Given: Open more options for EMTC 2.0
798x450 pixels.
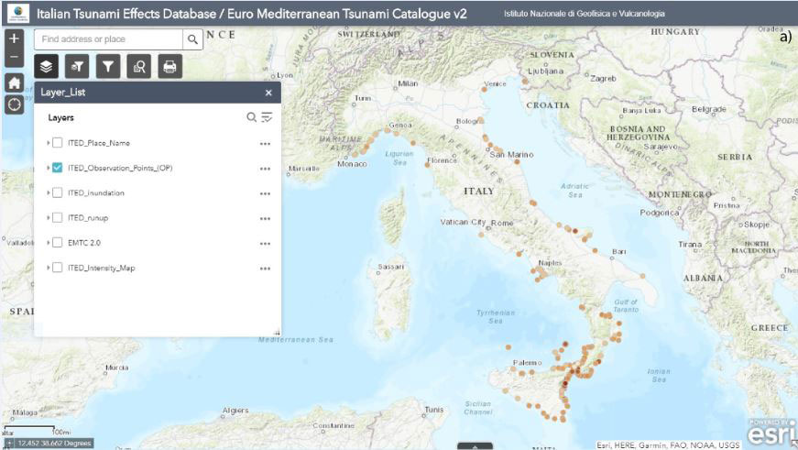Looking at the screenshot, I should [x=265, y=243].
